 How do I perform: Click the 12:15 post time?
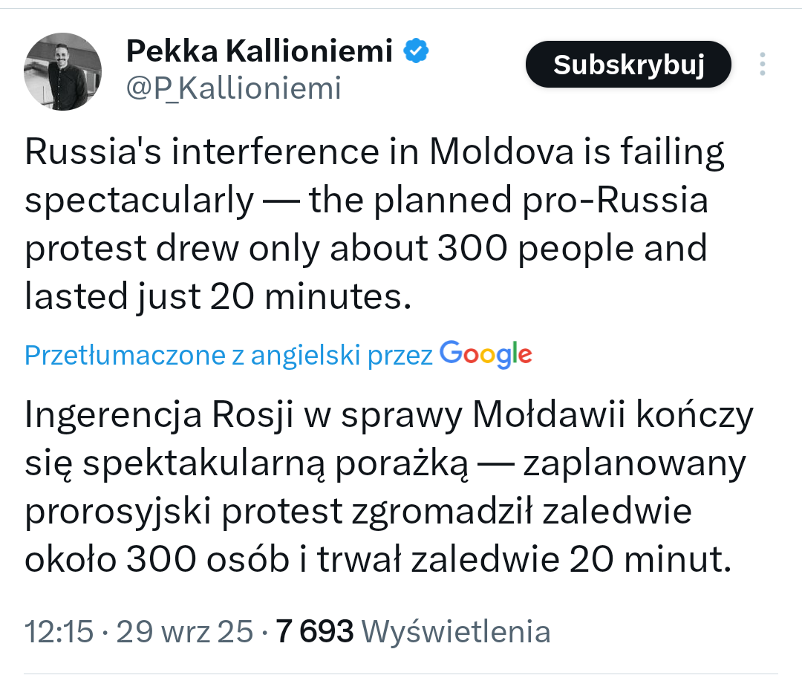point(59,632)
